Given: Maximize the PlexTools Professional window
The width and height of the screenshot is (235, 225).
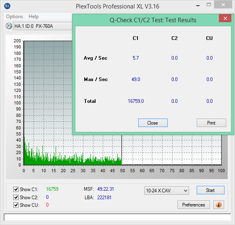Looking at the screenshot, I should coord(209,5).
